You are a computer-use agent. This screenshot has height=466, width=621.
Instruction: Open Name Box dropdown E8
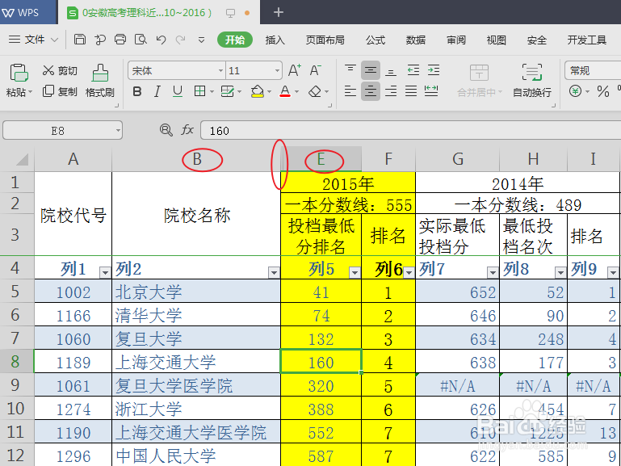(118, 130)
